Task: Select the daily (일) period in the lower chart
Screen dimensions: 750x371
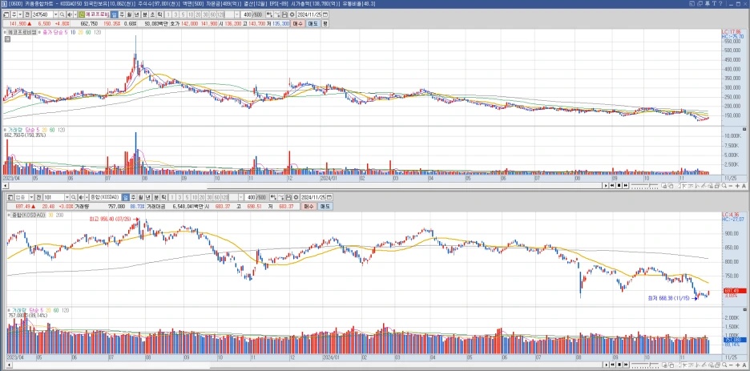Action: point(125,197)
